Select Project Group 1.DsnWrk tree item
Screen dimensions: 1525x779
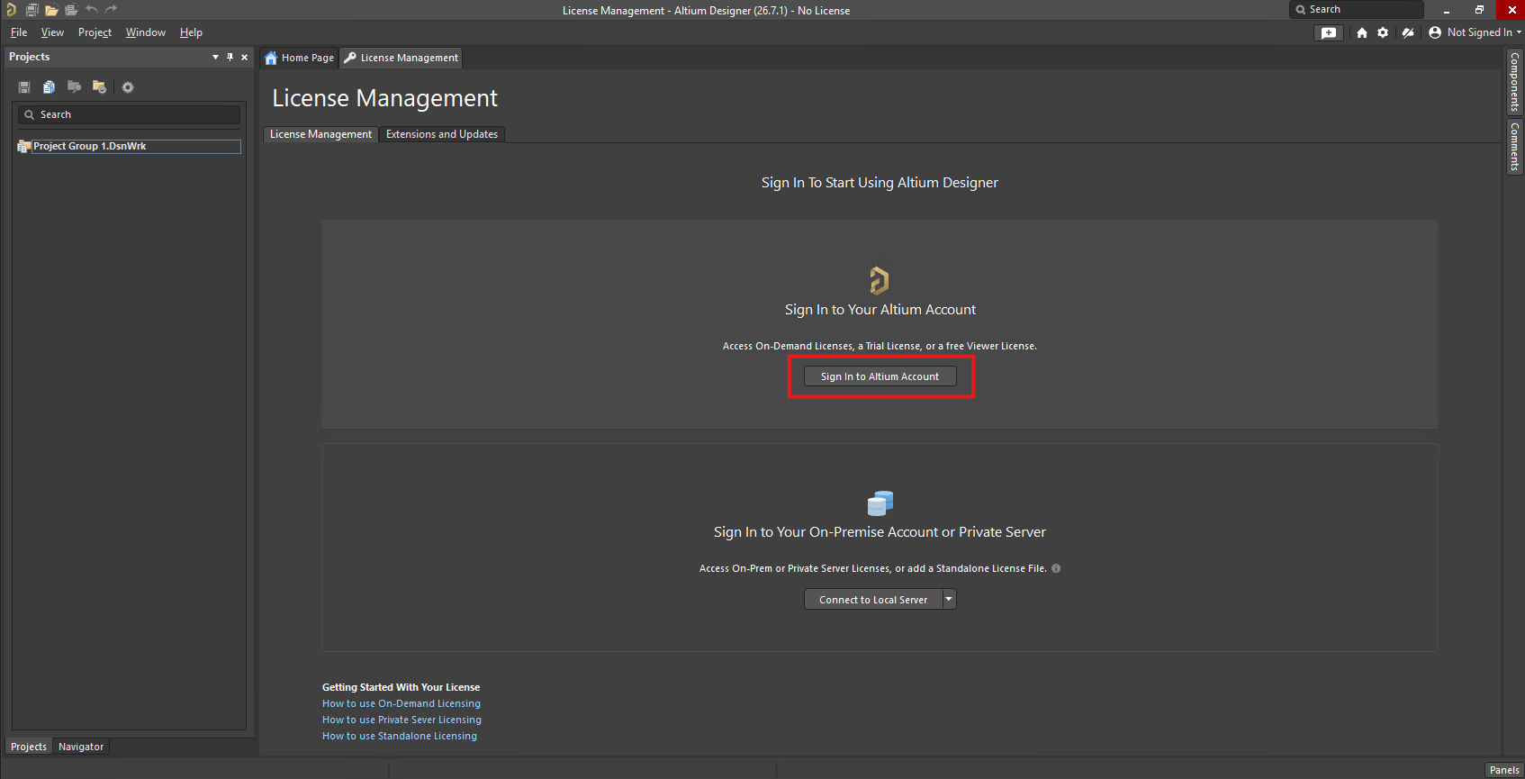(129, 146)
